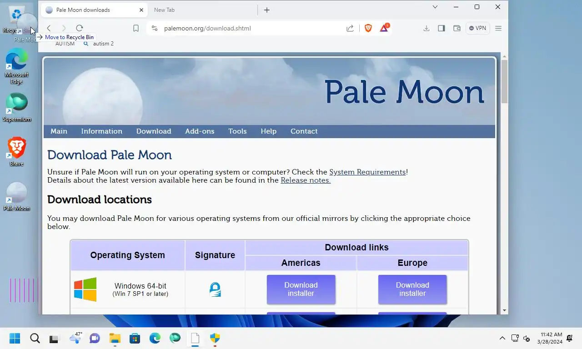The width and height of the screenshot is (582, 349).
Task: Open site information icon in address bar
Action: [x=155, y=28]
